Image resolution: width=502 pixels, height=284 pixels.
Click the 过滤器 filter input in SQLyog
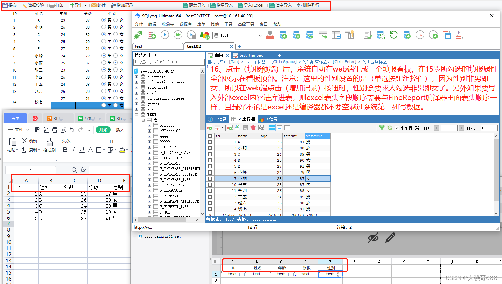[169, 62]
